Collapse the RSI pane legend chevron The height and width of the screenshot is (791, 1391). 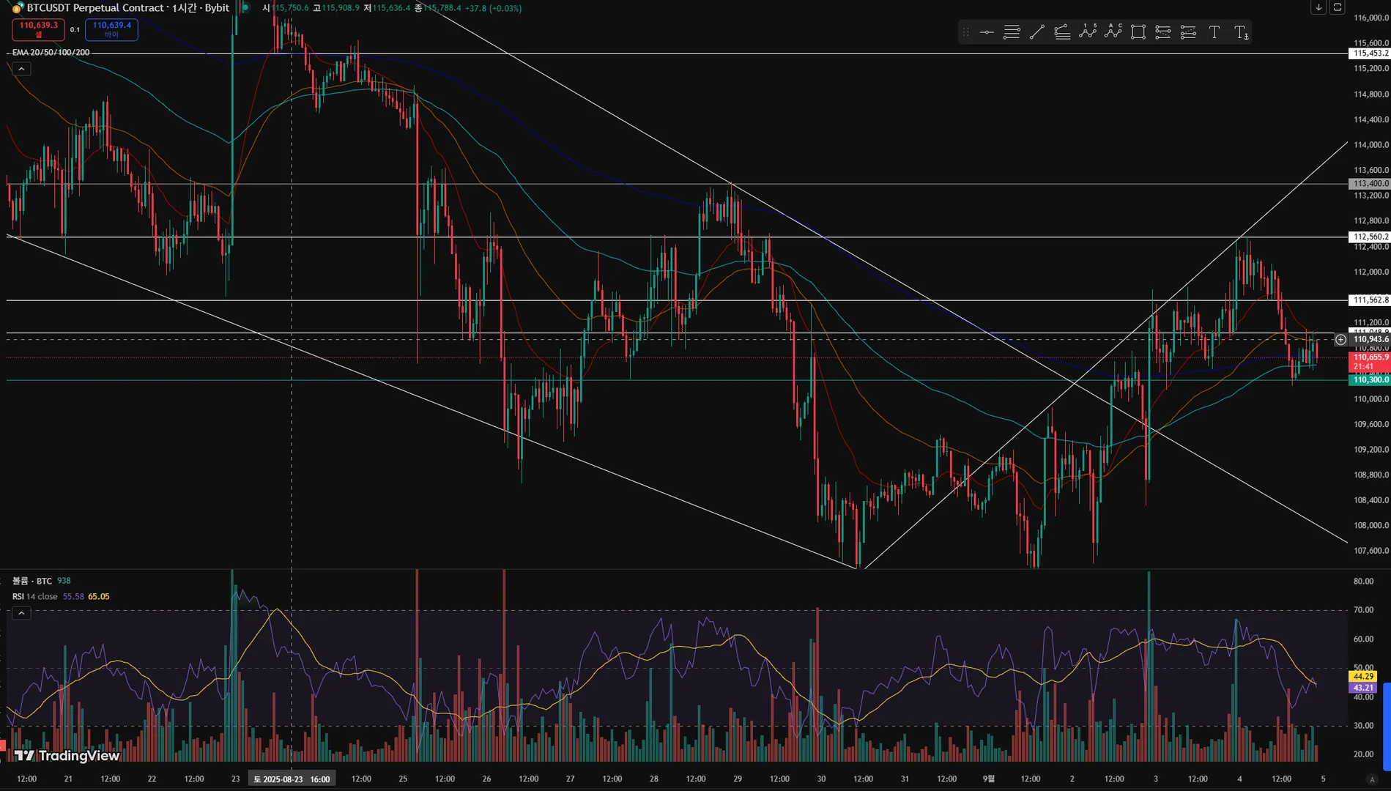click(x=21, y=613)
